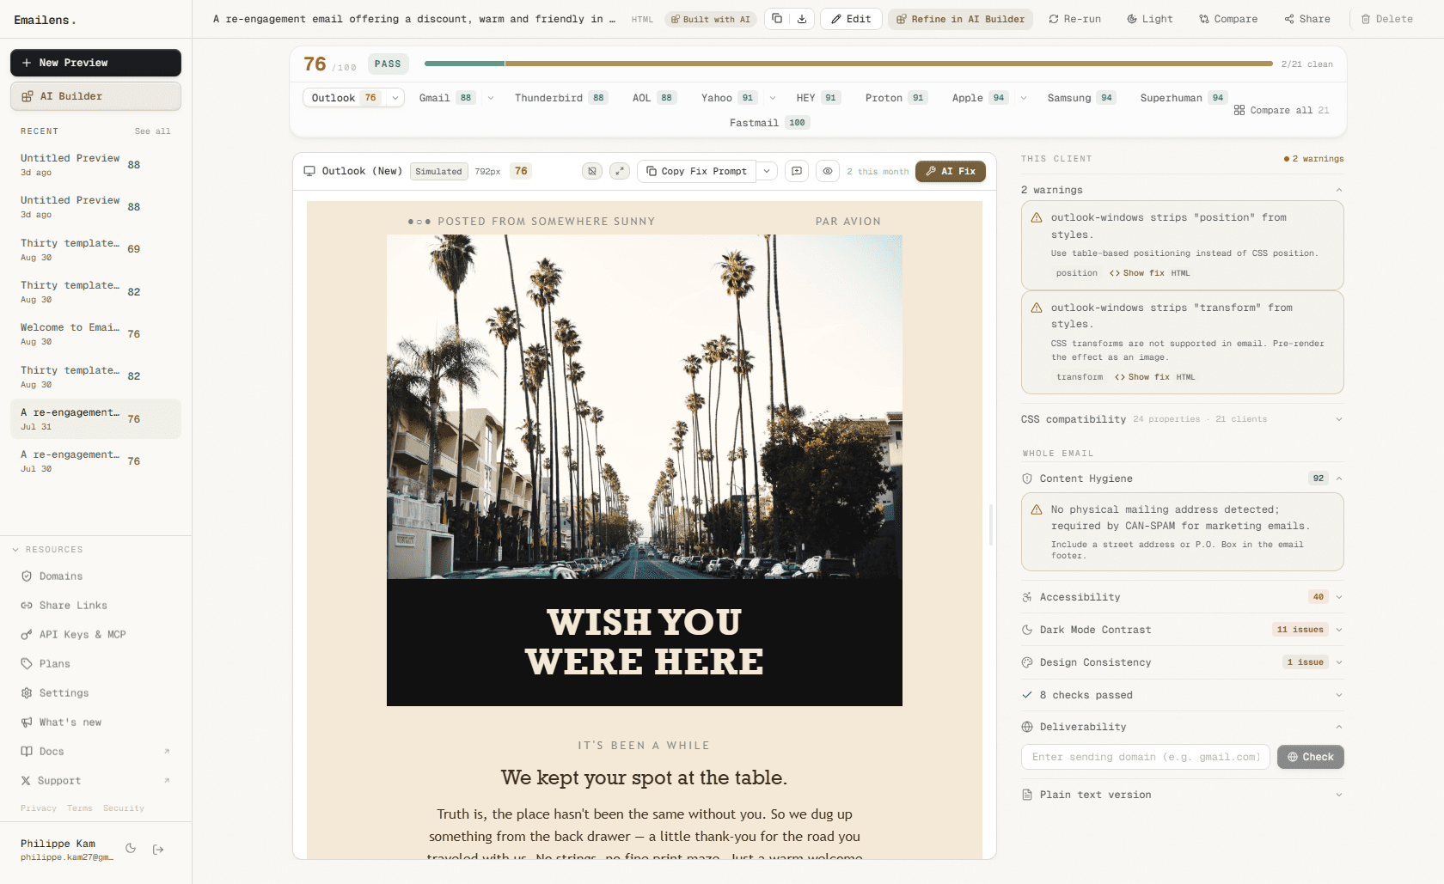Open the Gmail variants dropdown arrow
The width and height of the screenshot is (1444, 884).
pos(491,98)
